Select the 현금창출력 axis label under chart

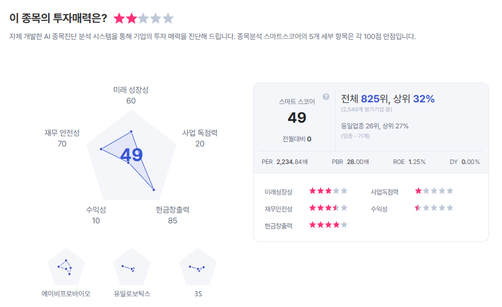click(x=173, y=210)
